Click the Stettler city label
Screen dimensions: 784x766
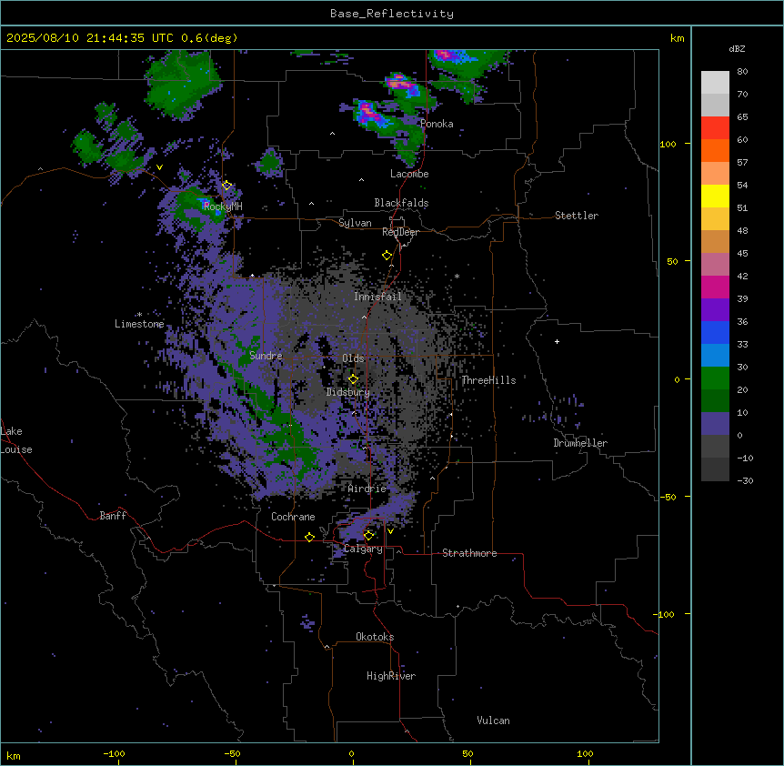tap(577, 216)
